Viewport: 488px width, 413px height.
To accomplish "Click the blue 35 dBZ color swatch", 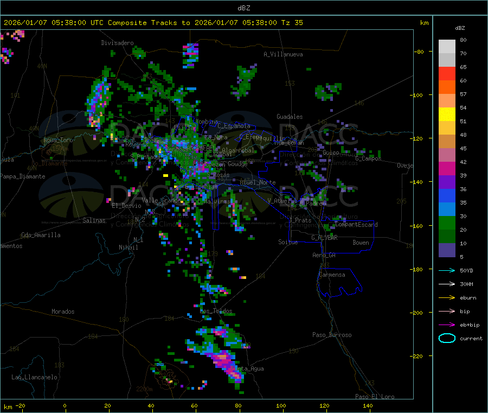I will tap(447, 196).
